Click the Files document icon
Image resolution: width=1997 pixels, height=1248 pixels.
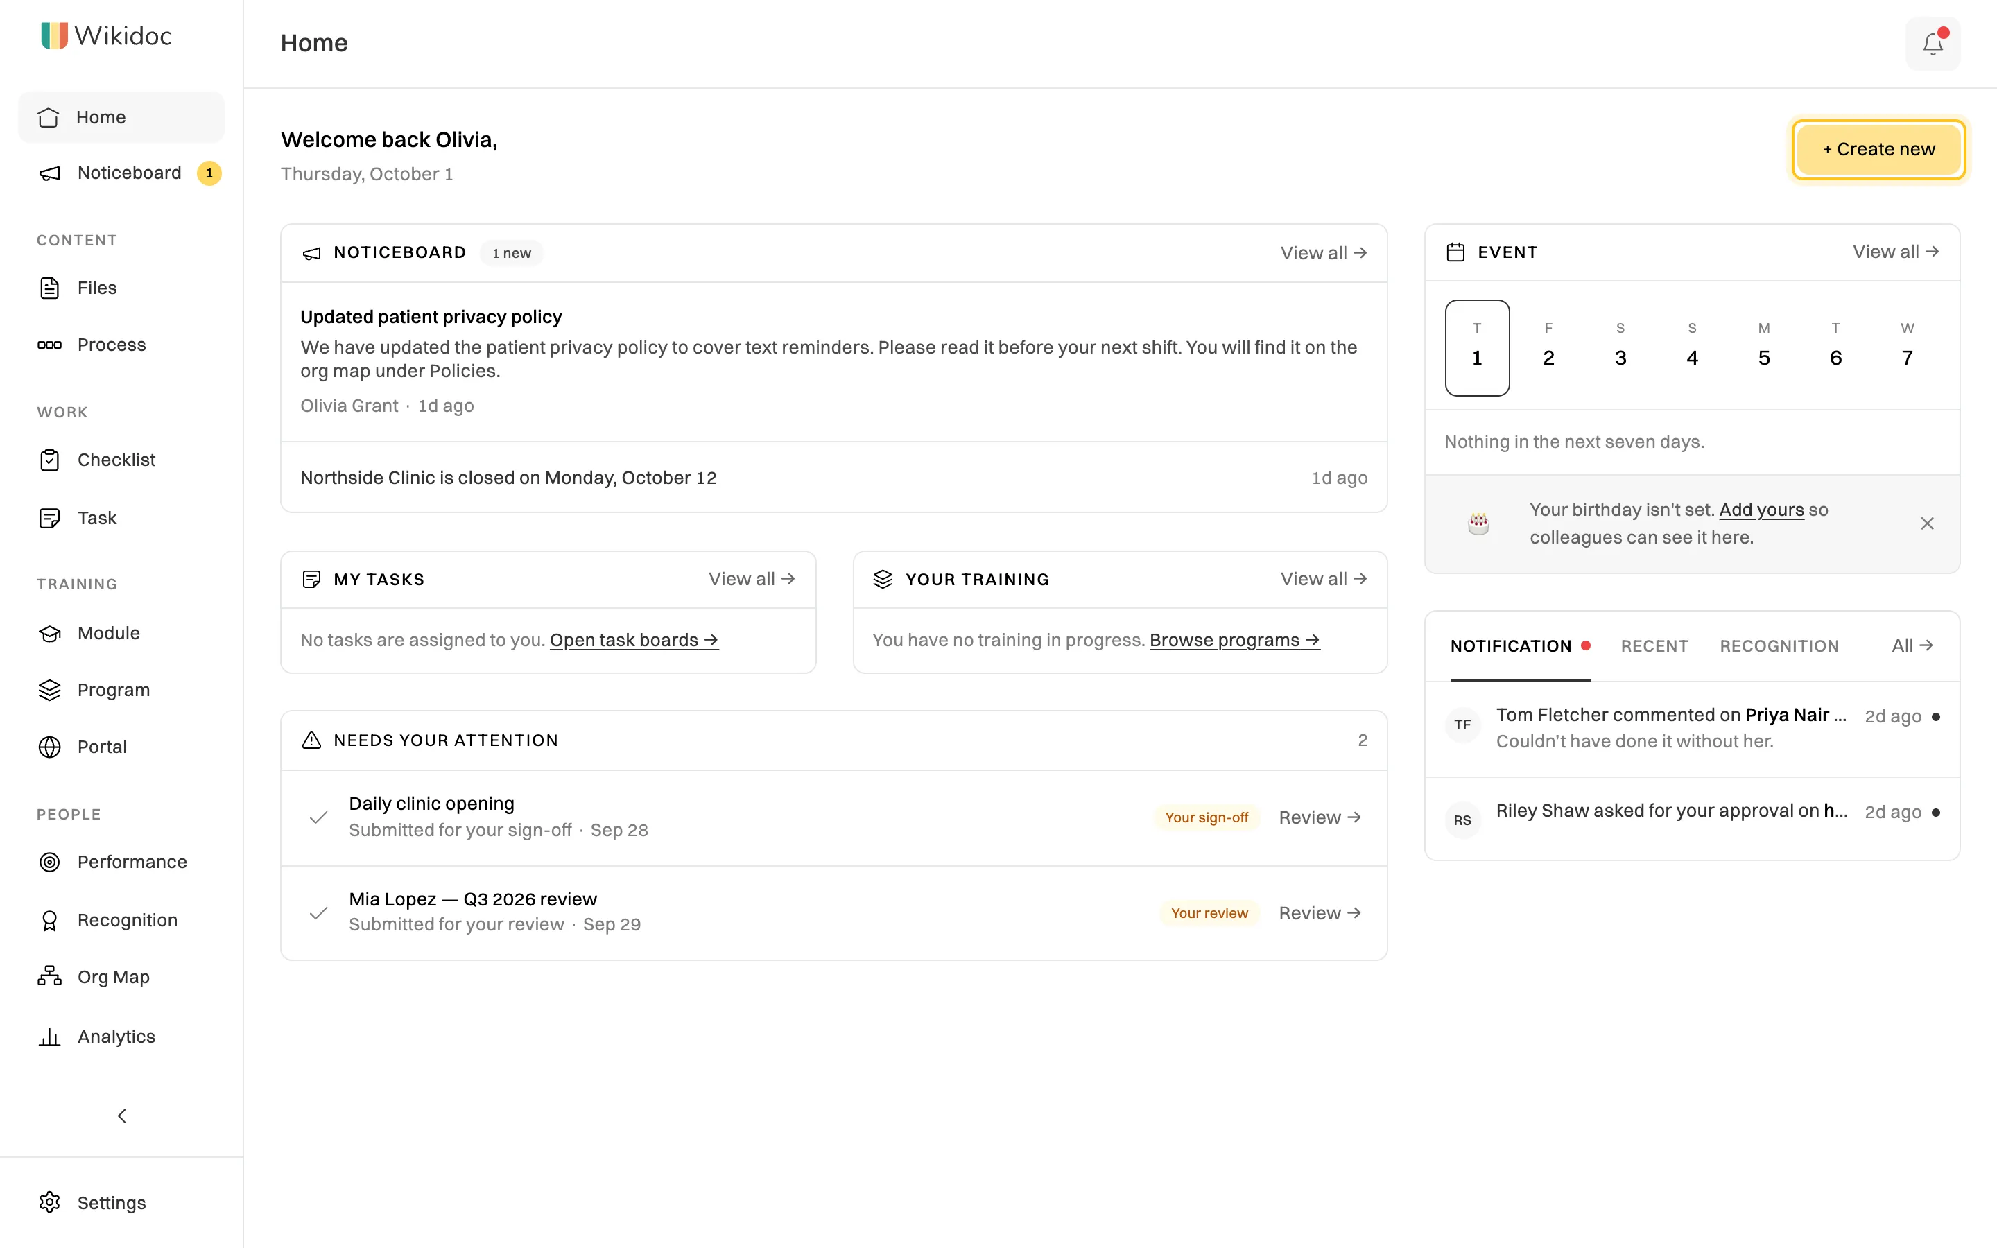[x=49, y=288]
